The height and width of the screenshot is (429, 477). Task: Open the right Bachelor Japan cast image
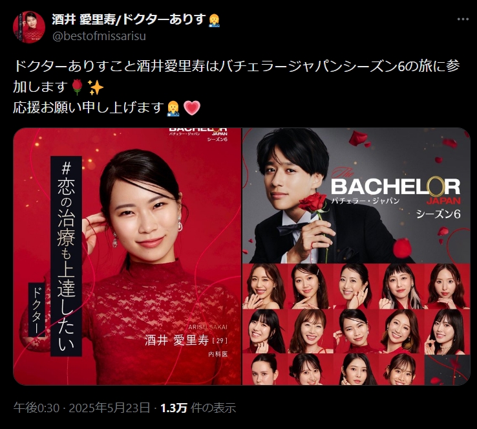click(x=357, y=256)
